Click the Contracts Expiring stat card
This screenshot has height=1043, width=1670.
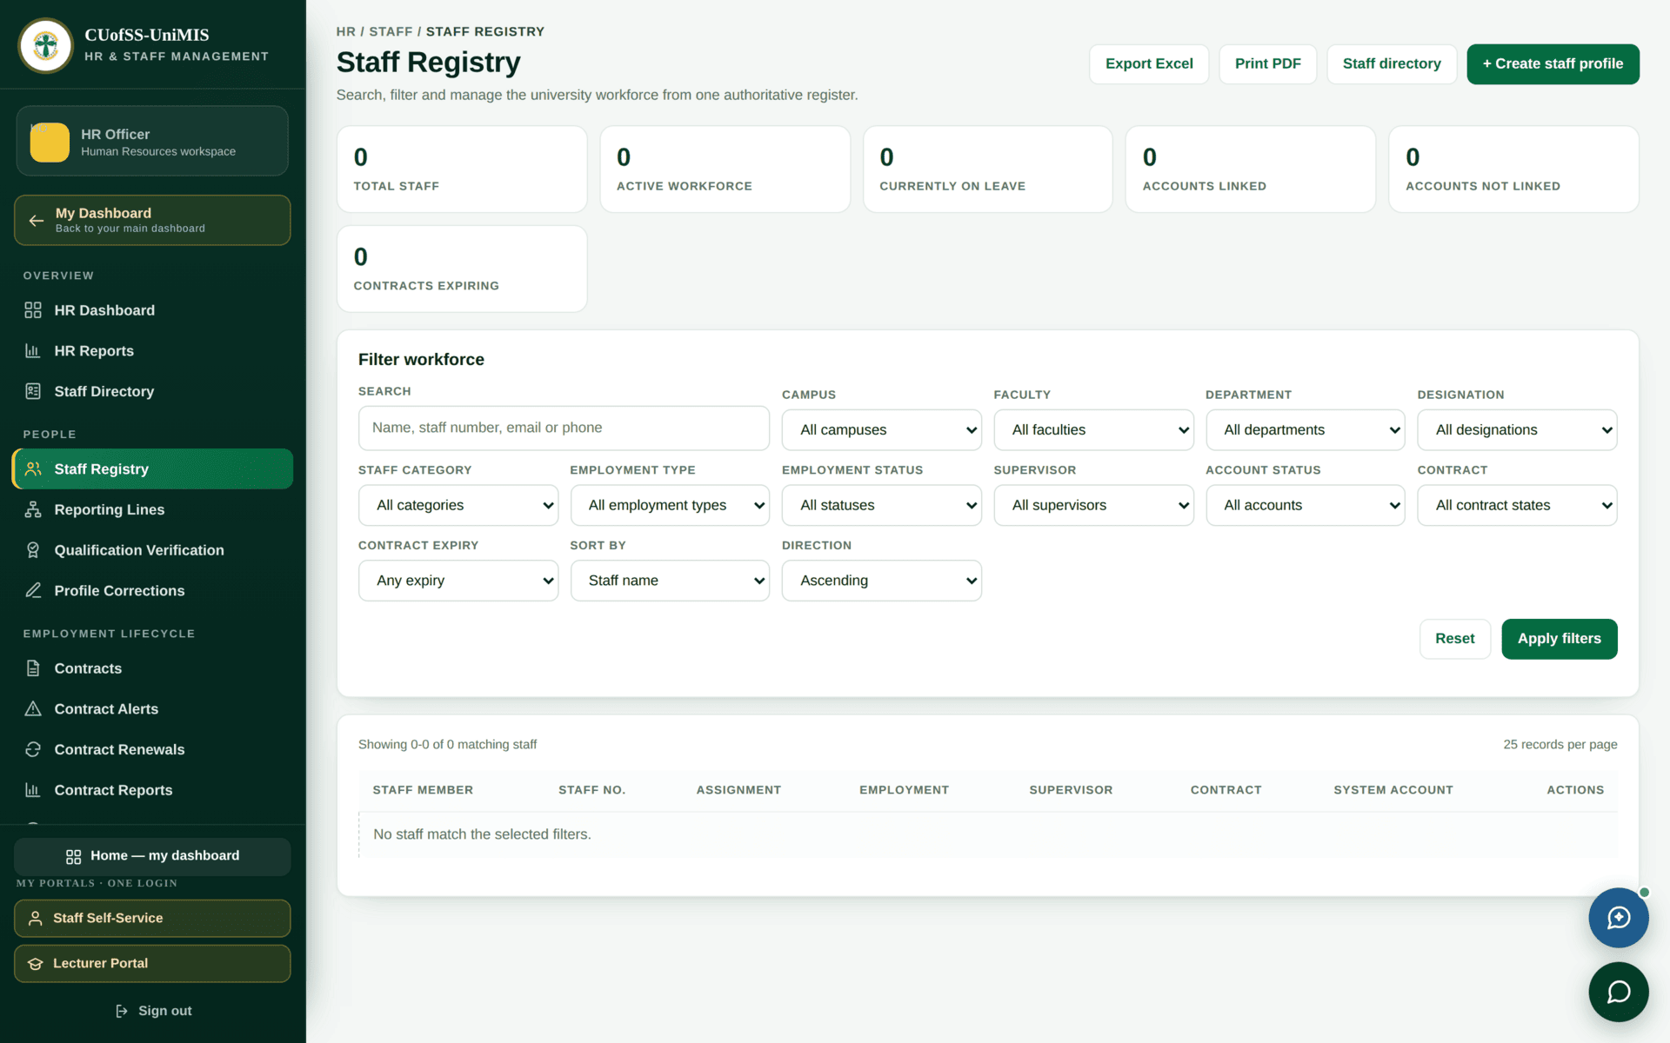point(462,269)
